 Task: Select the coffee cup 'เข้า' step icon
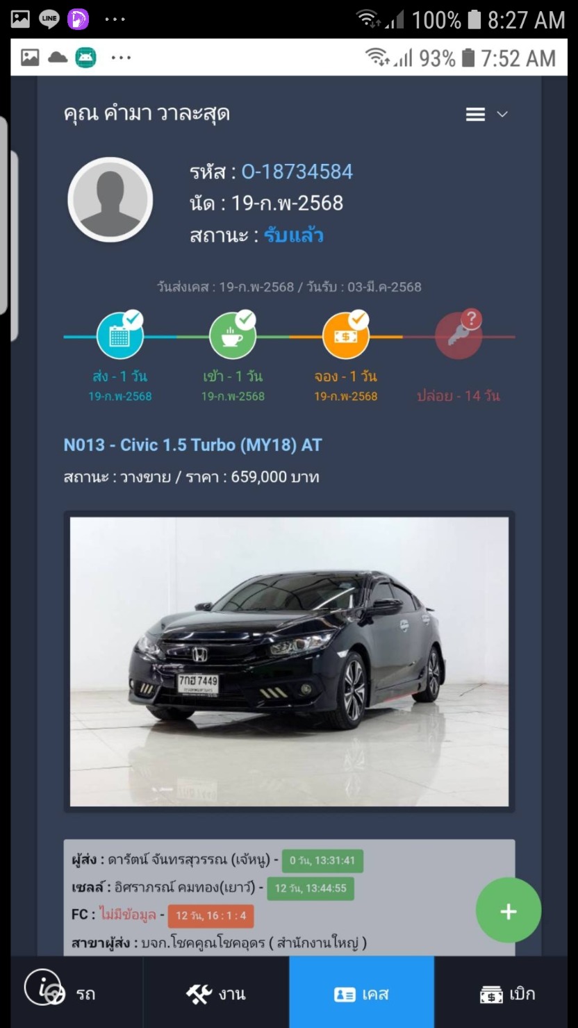pyautogui.click(x=233, y=335)
